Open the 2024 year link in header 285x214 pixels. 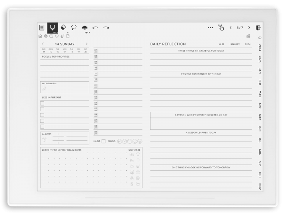pos(247,44)
